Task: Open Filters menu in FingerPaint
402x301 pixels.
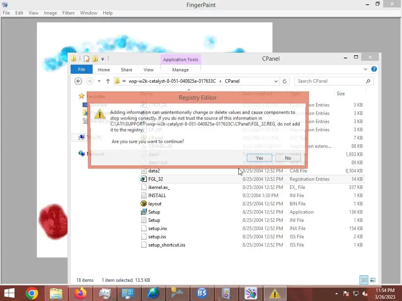Action: tap(68, 13)
